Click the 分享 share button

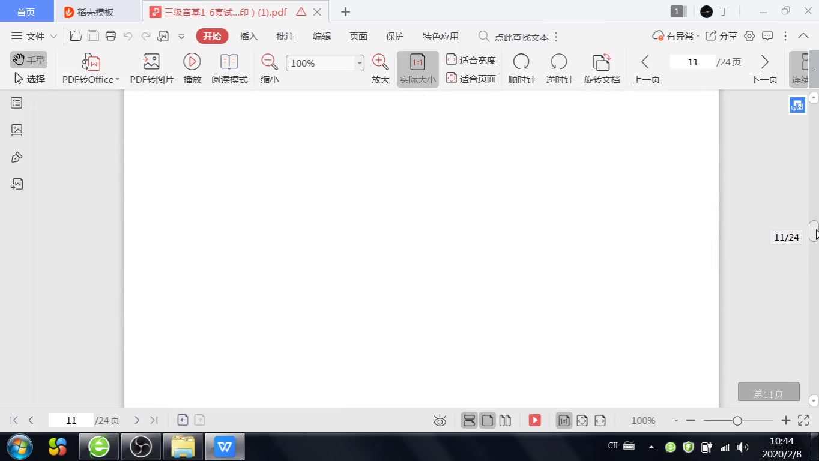[721, 36]
